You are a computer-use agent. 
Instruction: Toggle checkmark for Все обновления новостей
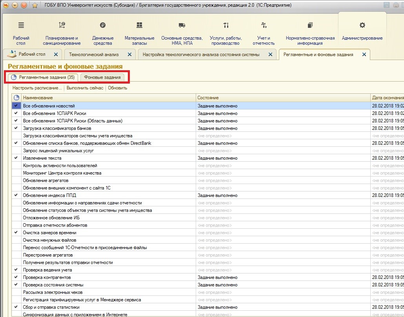pos(16,106)
